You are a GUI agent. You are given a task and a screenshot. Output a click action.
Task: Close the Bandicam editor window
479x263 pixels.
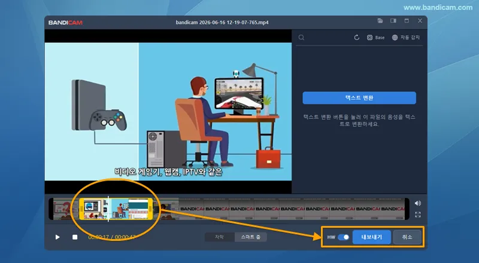click(x=420, y=21)
